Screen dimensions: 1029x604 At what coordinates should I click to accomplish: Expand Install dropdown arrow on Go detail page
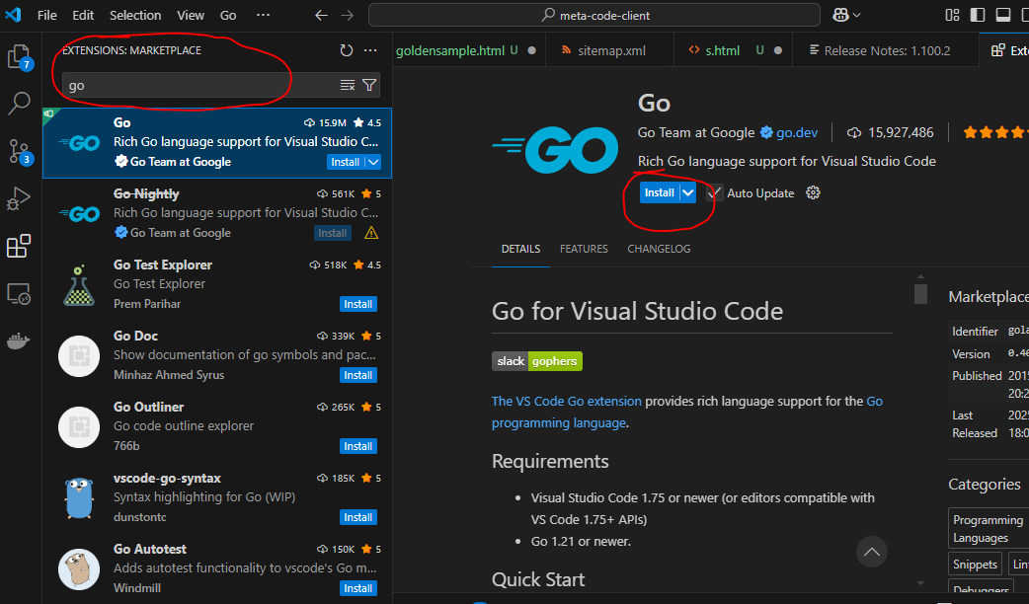[x=687, y=192]
